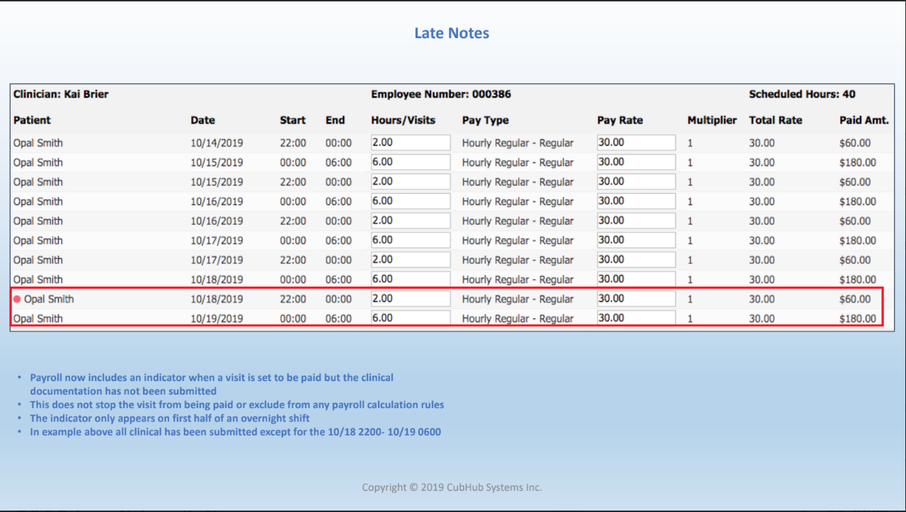Click the 'End' column header
The width and height of the screenshot is (906, 512).
point(335,120)
